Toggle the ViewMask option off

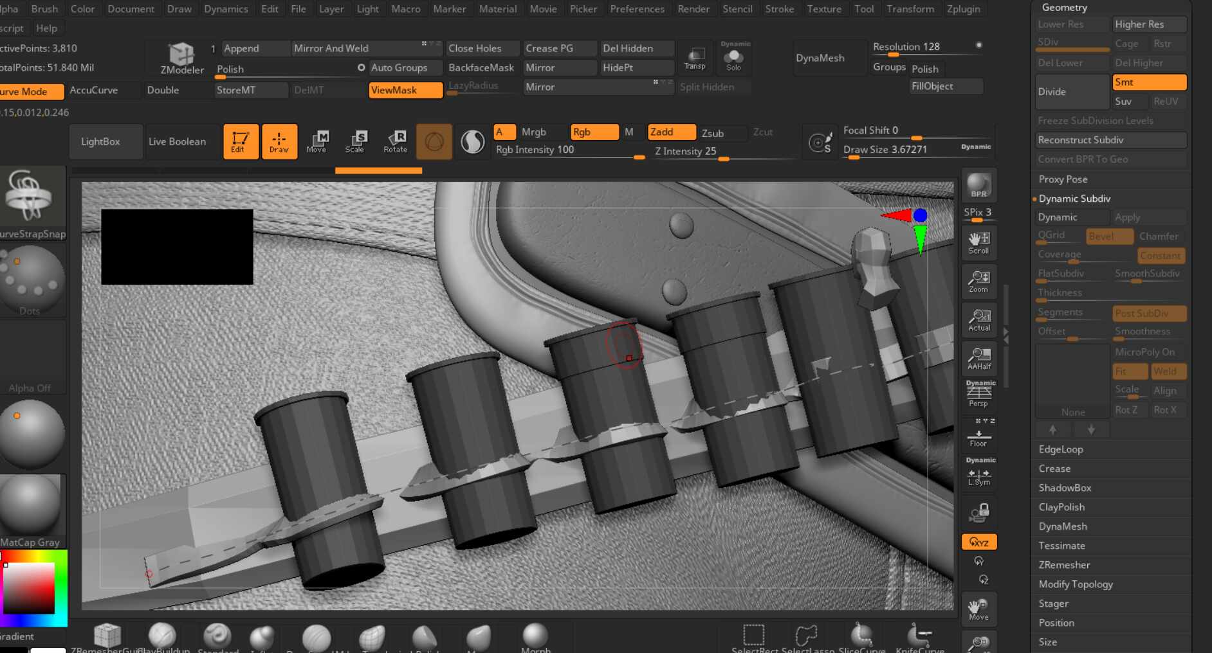pyautogui.click(x=405, y=90)
